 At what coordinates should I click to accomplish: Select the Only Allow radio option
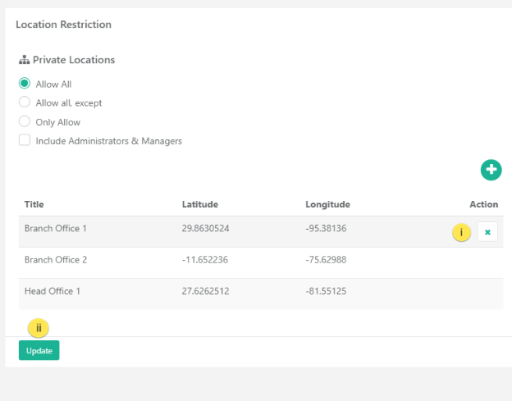pyautogui.click(x=25, y=121)
